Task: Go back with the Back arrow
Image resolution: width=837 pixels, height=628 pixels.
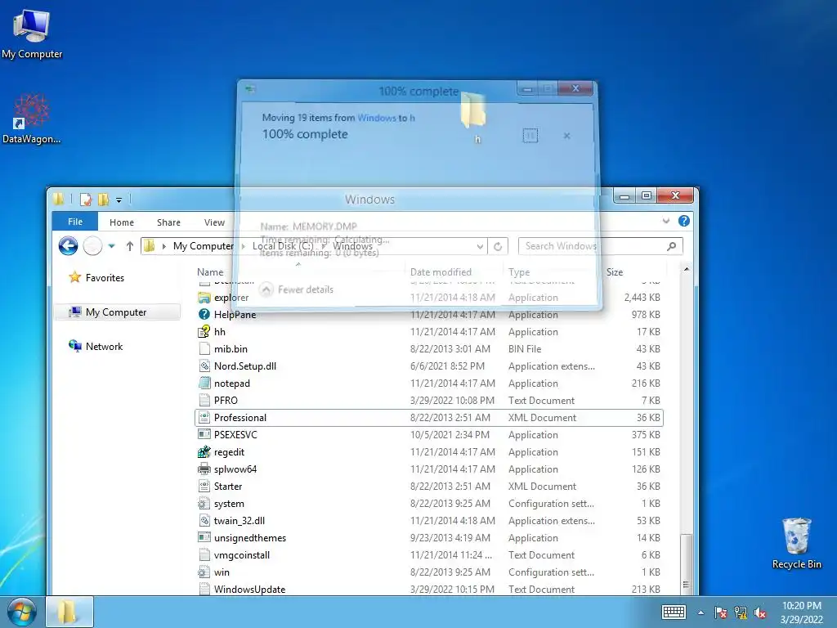Action: [69, 246]
